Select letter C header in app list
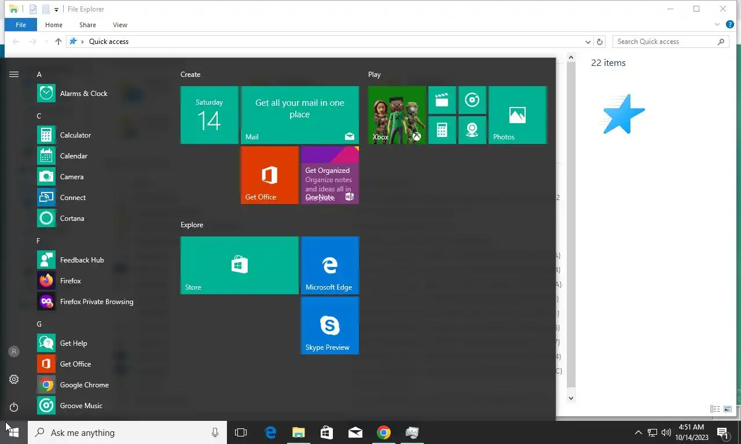The width and height of the screenshot is (741, 444). (39, 116)
